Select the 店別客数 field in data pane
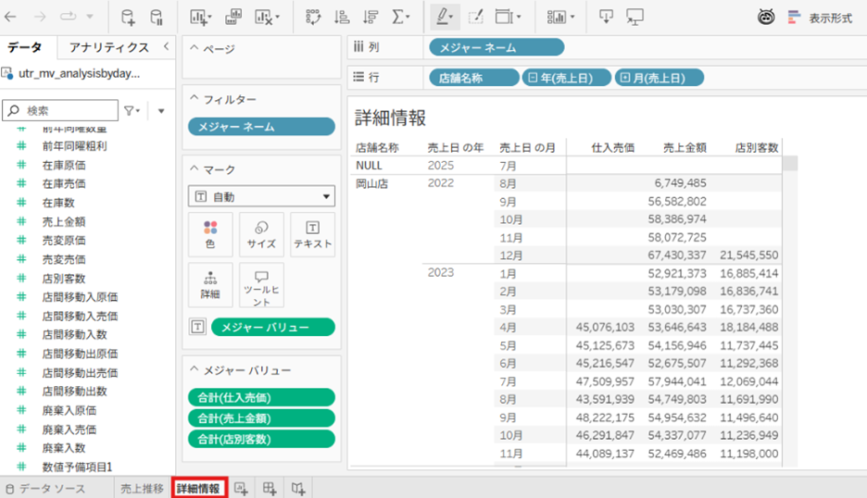 [64, 279]
